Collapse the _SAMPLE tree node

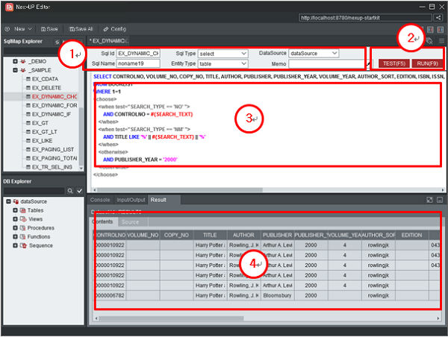[15, 70]
